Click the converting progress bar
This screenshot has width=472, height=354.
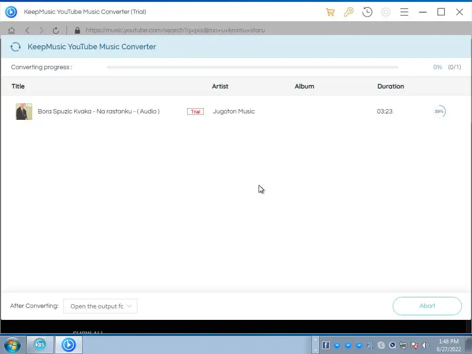[253, 67]
